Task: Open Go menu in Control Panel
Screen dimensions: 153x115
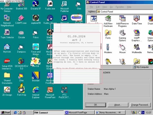Action: coord(111,7)
